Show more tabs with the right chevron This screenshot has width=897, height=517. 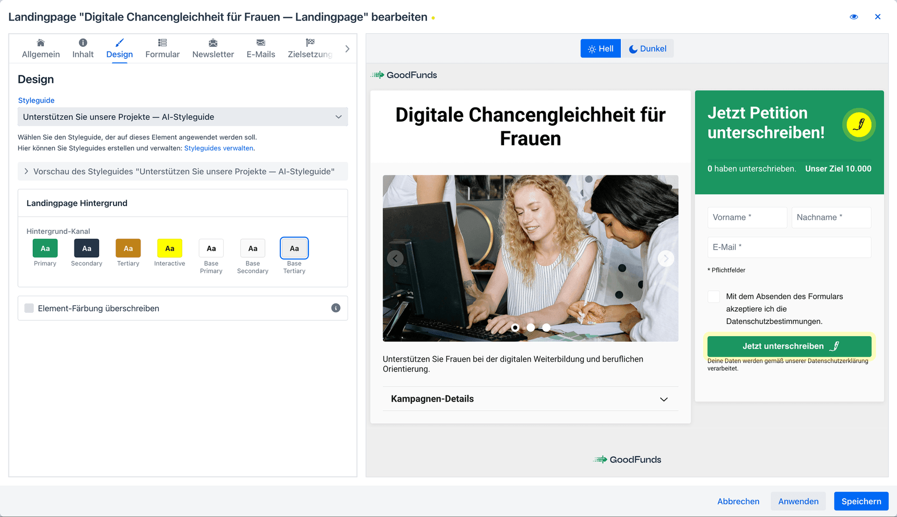pyautogui.click(x=347, y=49)
